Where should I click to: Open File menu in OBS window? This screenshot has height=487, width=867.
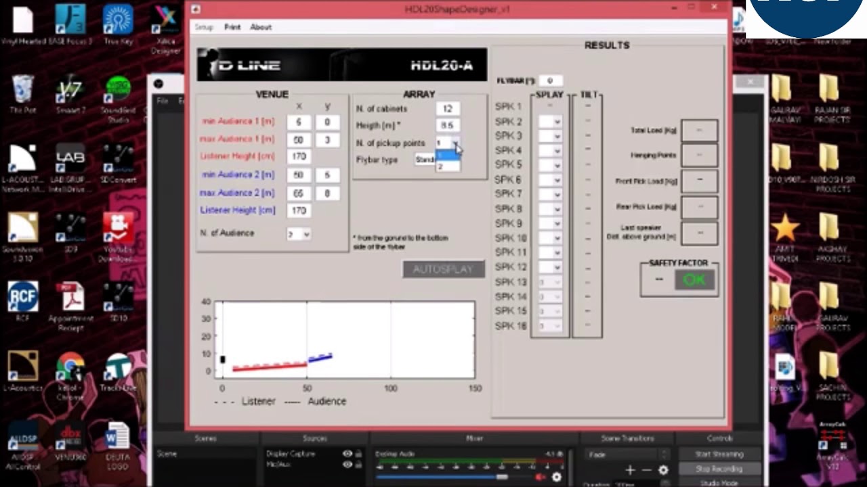point(163,101)
